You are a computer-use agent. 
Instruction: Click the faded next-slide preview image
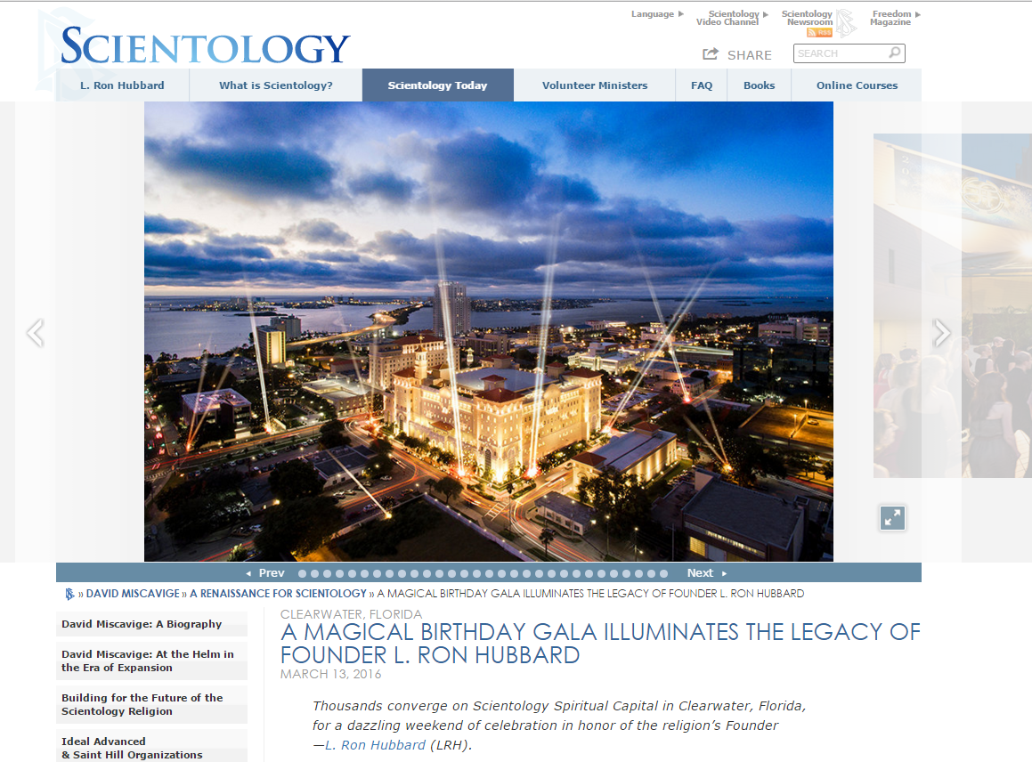[x=953, y=305]
